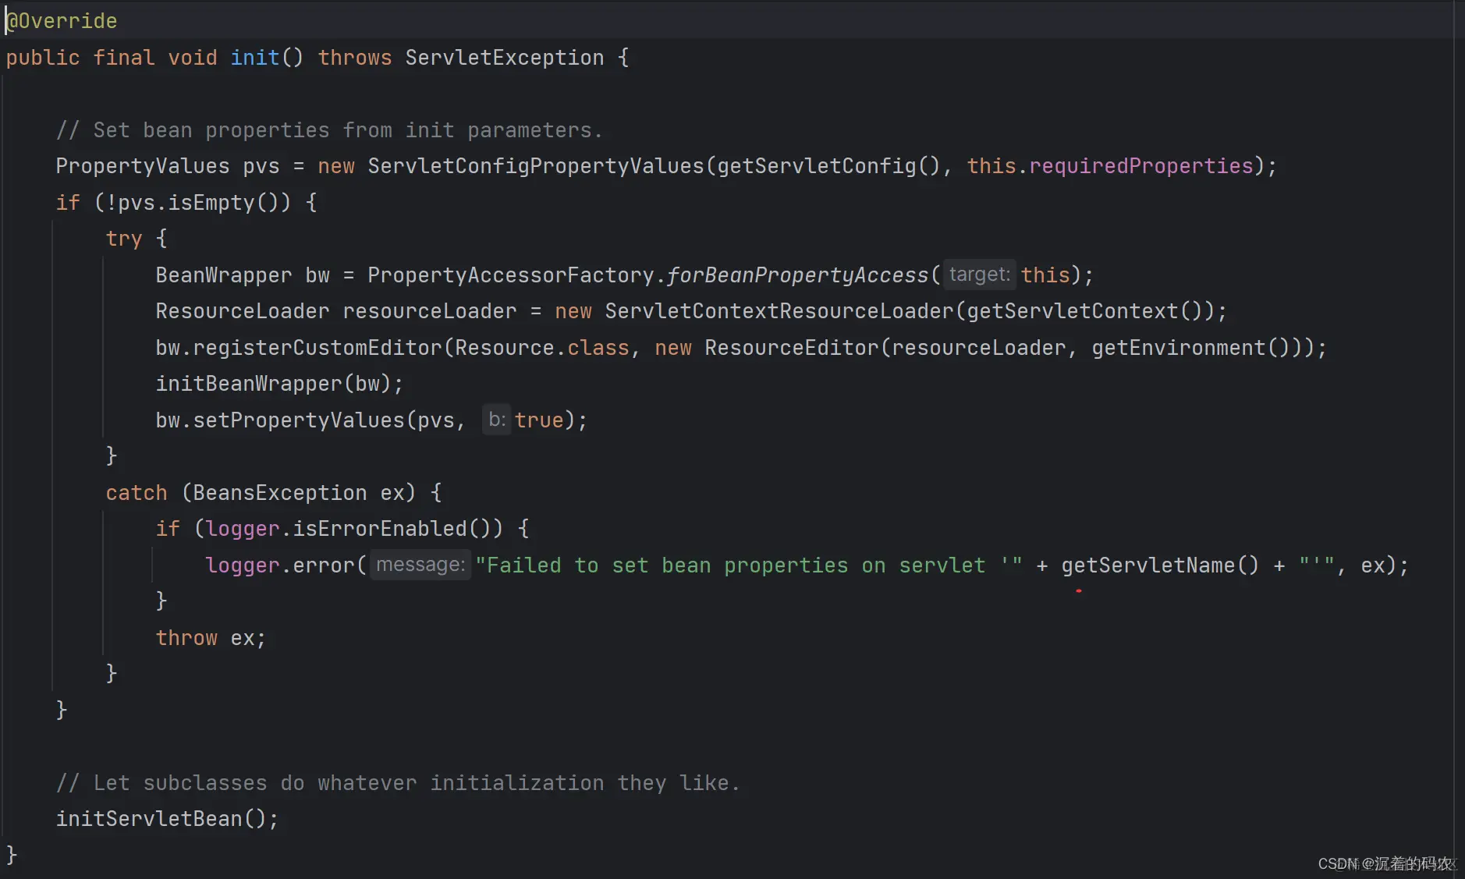Click initBeanWrapper(bw) call
The height and width of the screenshot is (879, 1465).
click(279, 384)
